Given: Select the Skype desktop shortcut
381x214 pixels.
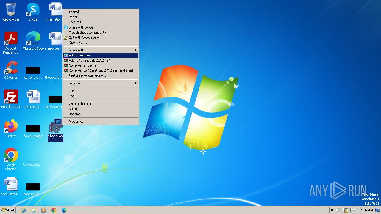Looking at the screenshot, I should click(x=33, y=12).
